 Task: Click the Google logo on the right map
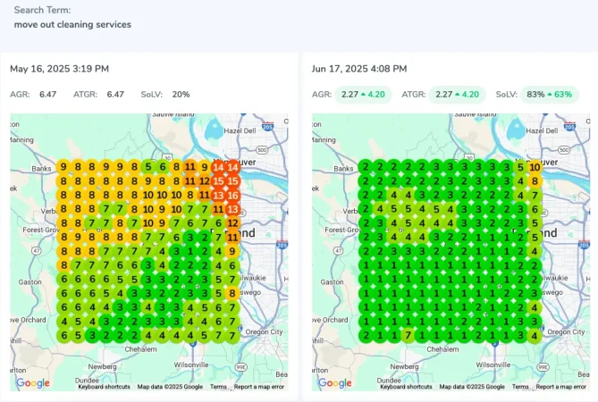(335, 383)
